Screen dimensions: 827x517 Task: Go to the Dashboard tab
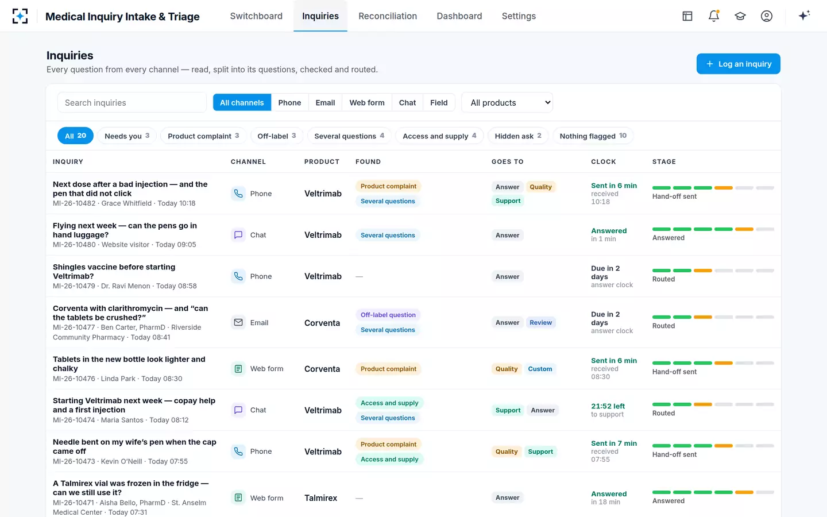tap(459, 16)
